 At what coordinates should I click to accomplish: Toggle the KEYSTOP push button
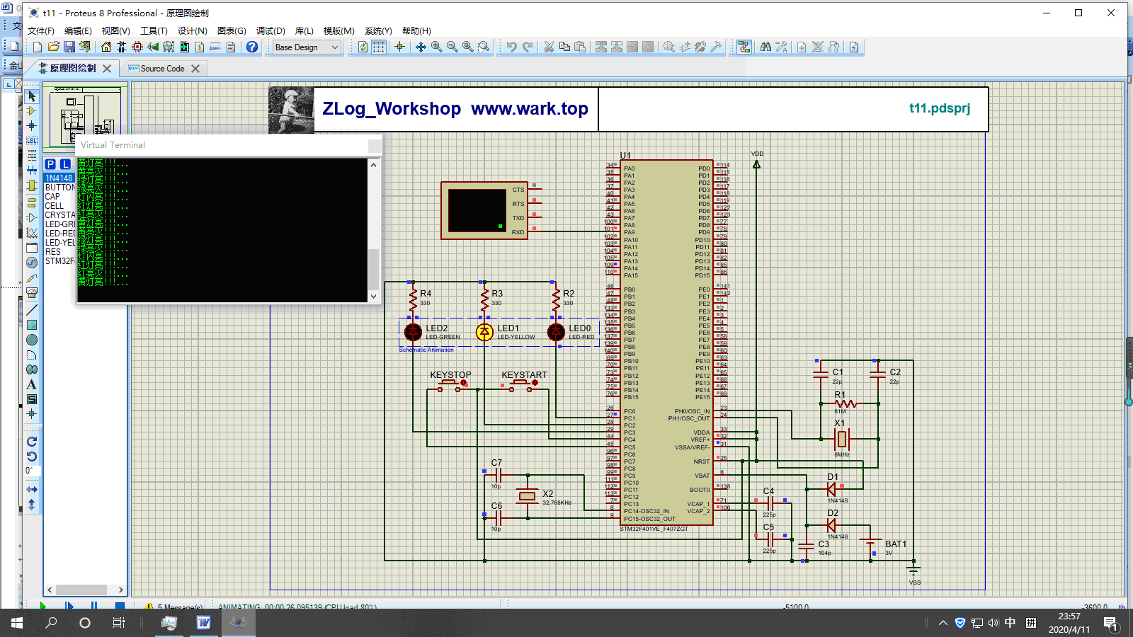(x=450, y=385)
